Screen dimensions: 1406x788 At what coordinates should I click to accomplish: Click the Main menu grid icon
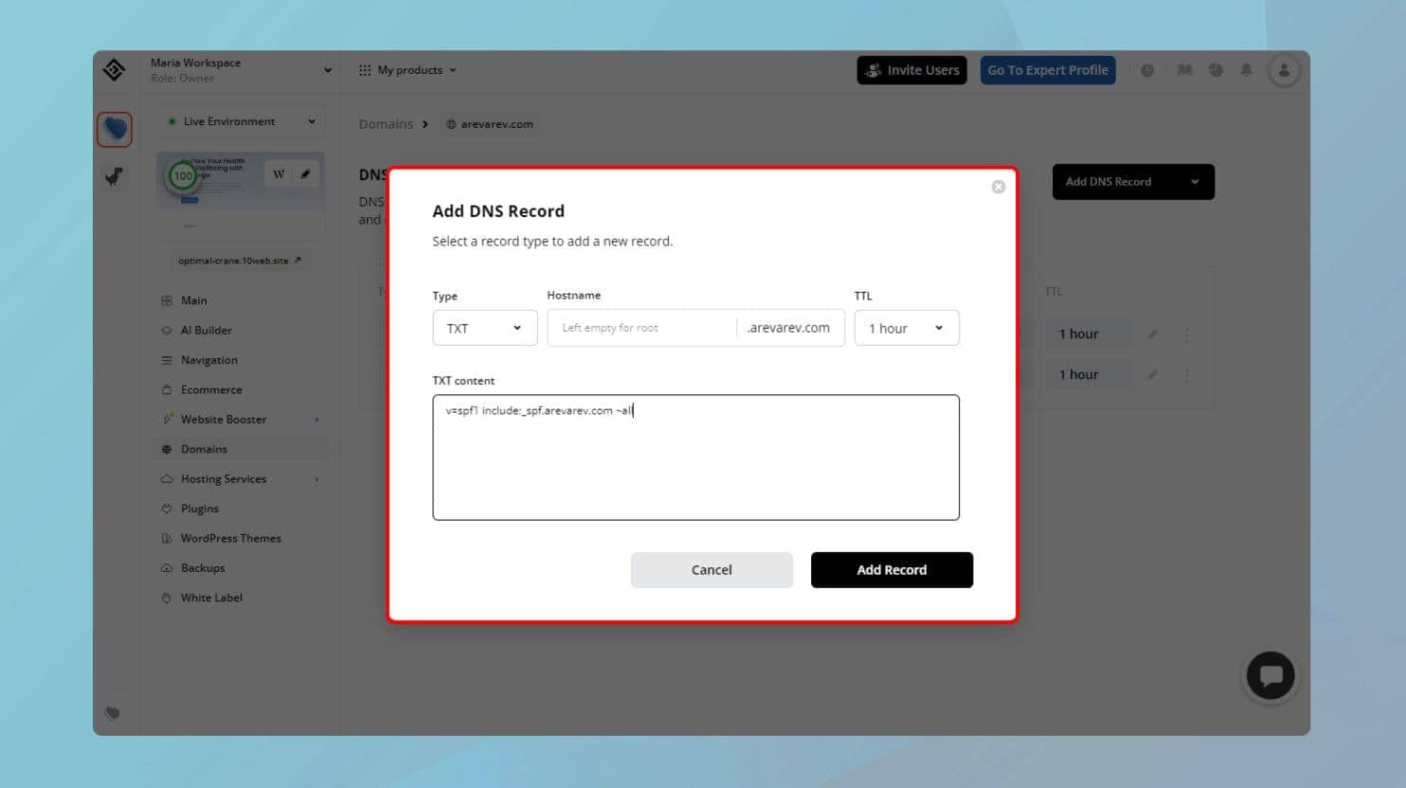167,300
